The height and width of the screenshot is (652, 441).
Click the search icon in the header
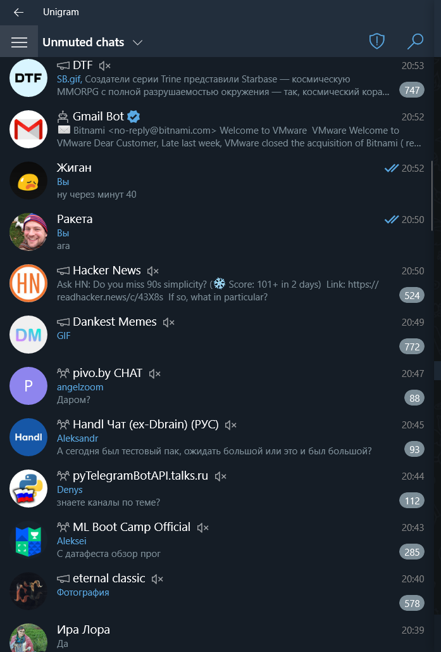coord(416,41)
